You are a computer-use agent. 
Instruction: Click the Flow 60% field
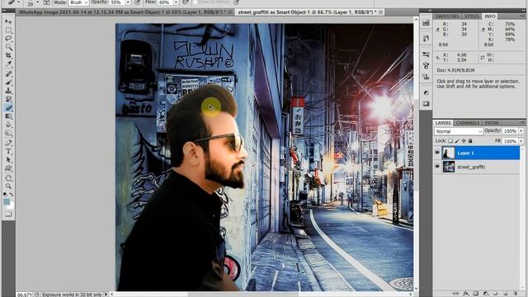166,2
